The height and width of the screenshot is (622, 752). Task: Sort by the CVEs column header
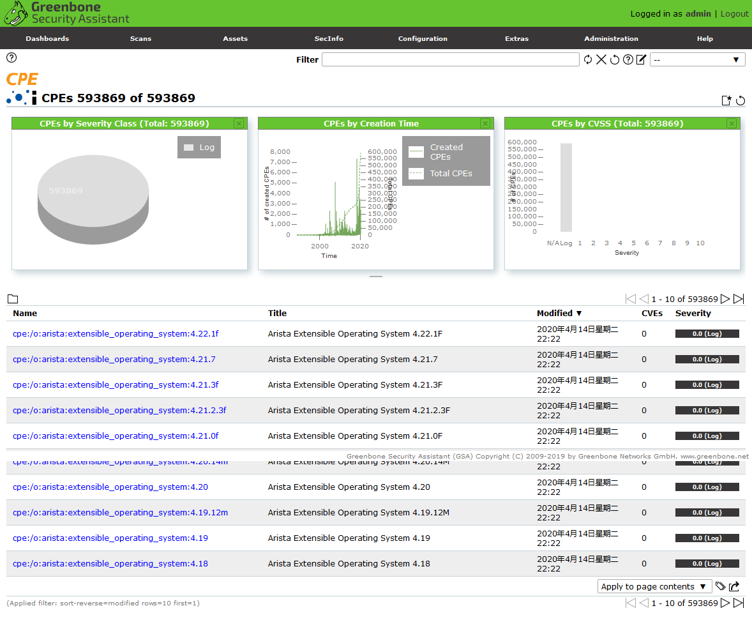point(652,313)
